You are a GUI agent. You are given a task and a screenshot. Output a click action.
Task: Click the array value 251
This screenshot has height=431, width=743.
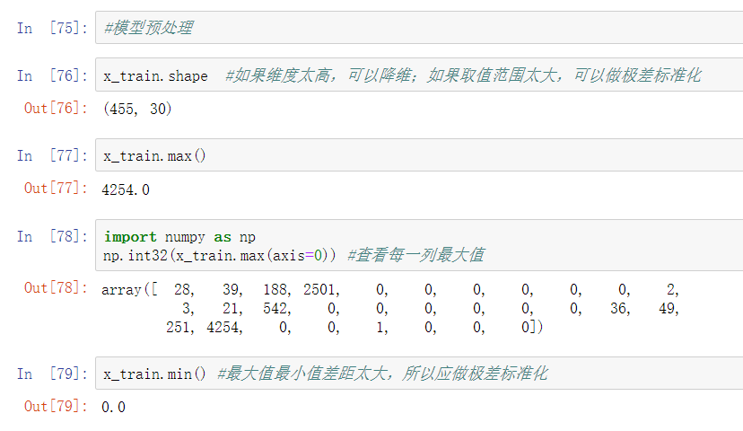point(180,327)
